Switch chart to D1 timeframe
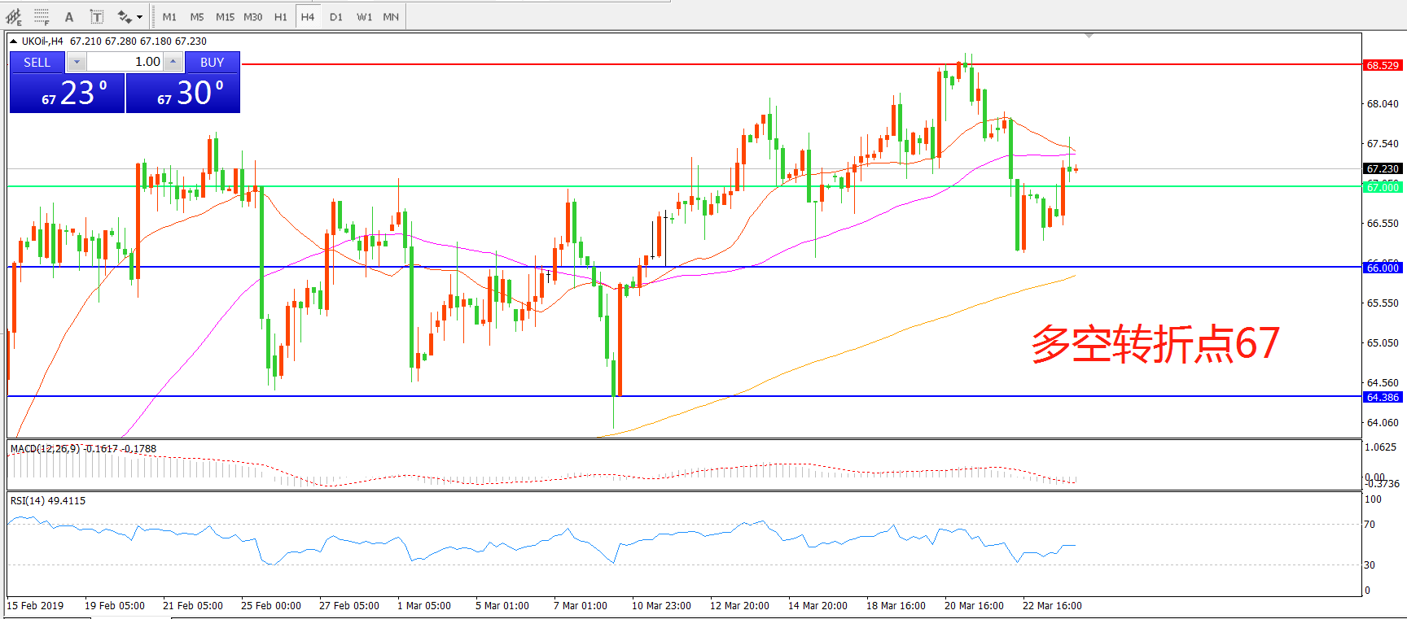This screenshot has width=1407, height=619. [336, 16]
